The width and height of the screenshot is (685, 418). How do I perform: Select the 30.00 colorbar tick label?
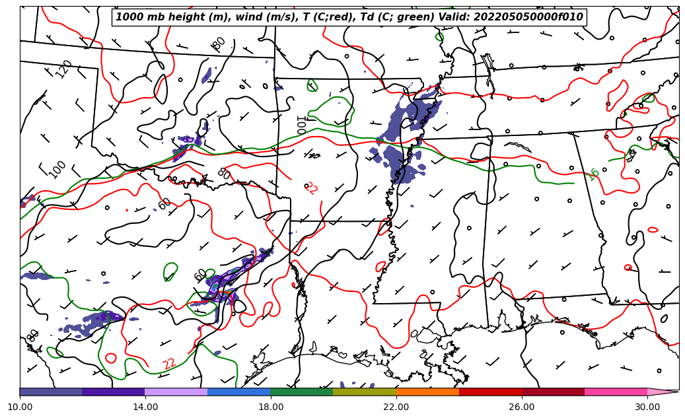(x=647, y=407)
